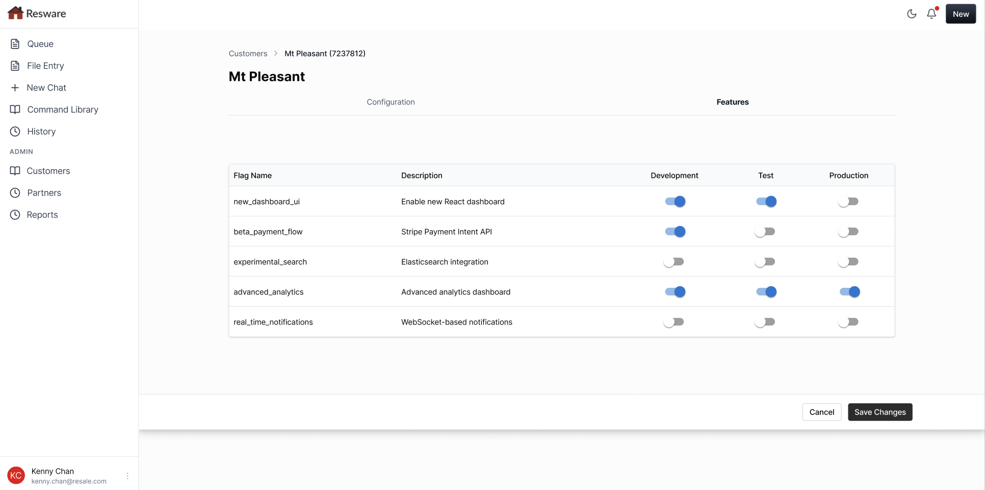Enable real_time_notifications in Test
Screen dimensions: 985x490
click(766, 322)
